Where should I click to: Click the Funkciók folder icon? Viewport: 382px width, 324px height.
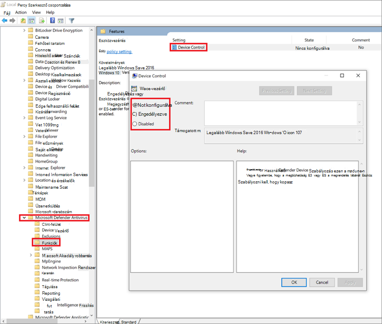(x=37, y=242)
